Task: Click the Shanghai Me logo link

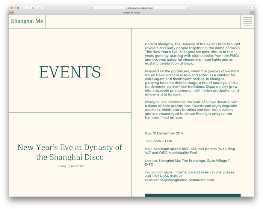Action: 27,21
